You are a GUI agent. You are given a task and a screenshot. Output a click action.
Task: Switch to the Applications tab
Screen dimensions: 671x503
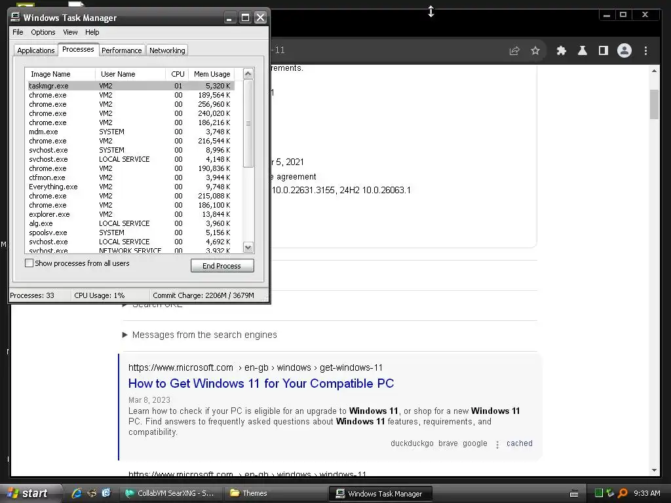tap(36, 50)
